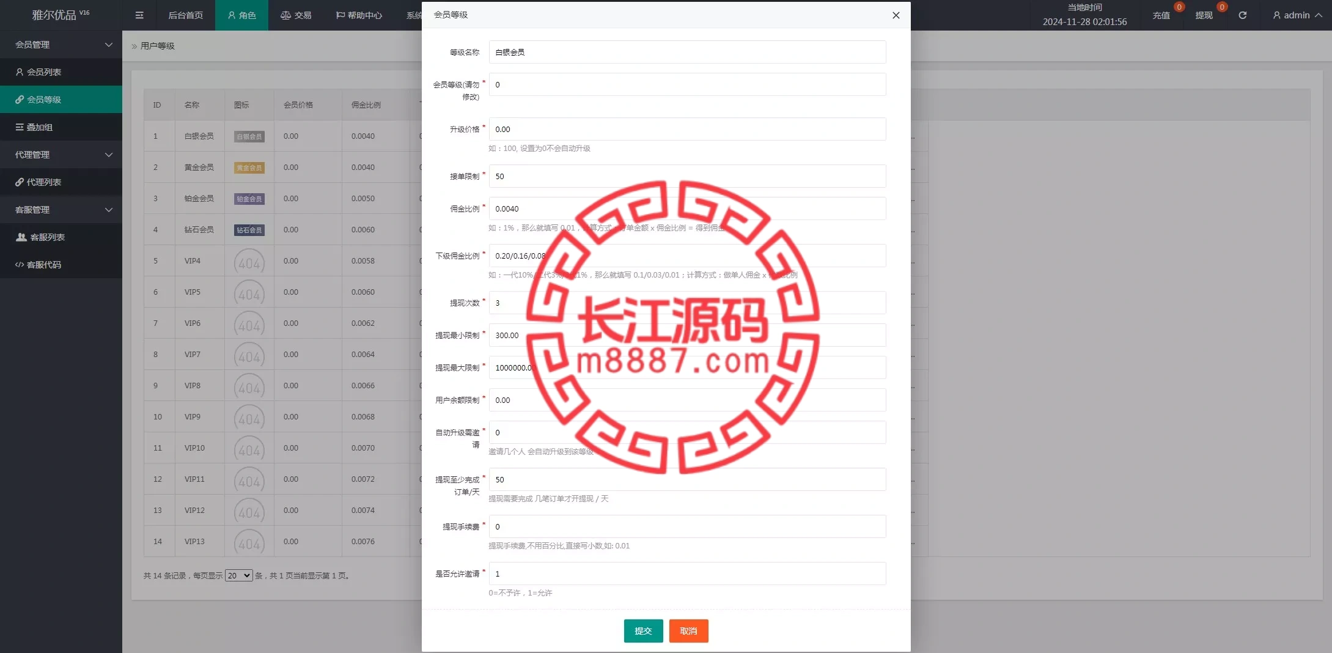1332x653 pixels.
Task: Click the 佣金比例 input showing 0.0040
Action: point(687,208)
